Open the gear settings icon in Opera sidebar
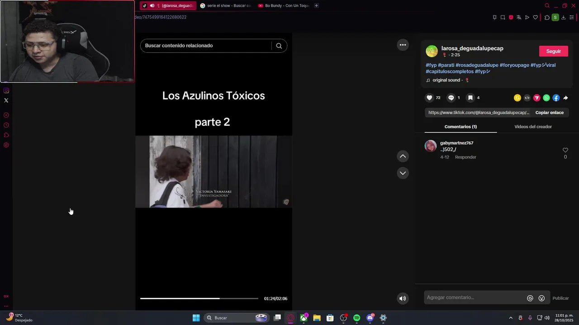Image resolution: width=579 pixels, height=325 pixels. (x=6, y=145)
